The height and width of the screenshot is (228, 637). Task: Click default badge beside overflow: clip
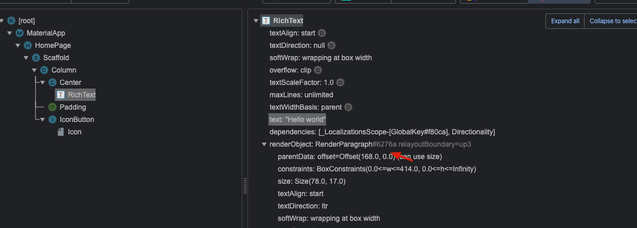tap(318, 70)
